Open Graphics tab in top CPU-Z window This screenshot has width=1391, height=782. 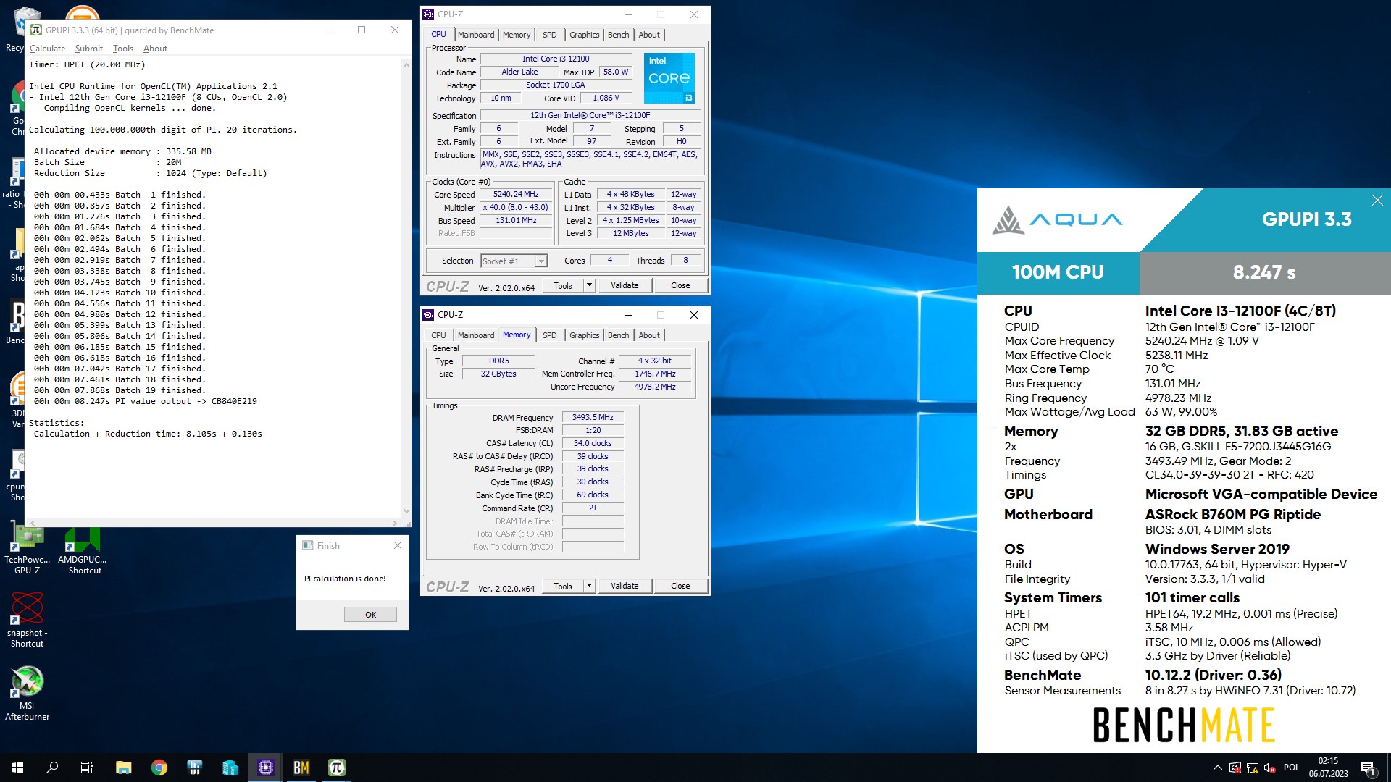[x=584, y=35]
